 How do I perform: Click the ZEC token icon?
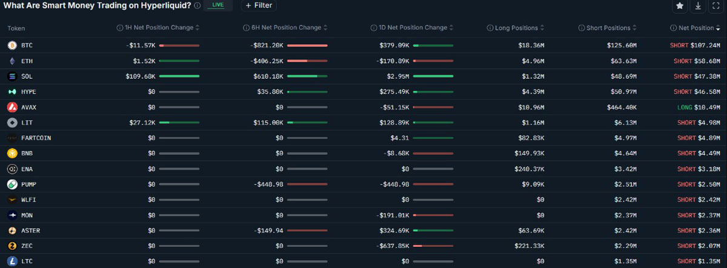click(12, 246)
